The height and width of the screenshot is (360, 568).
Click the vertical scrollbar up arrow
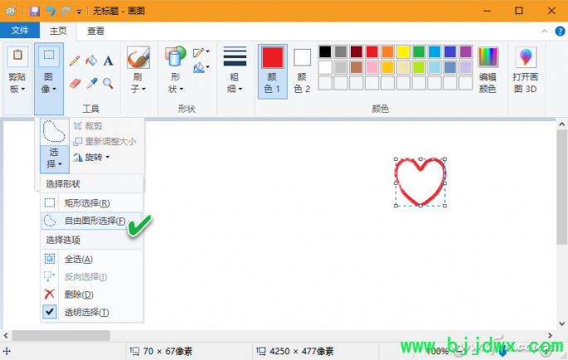point(561,124)
